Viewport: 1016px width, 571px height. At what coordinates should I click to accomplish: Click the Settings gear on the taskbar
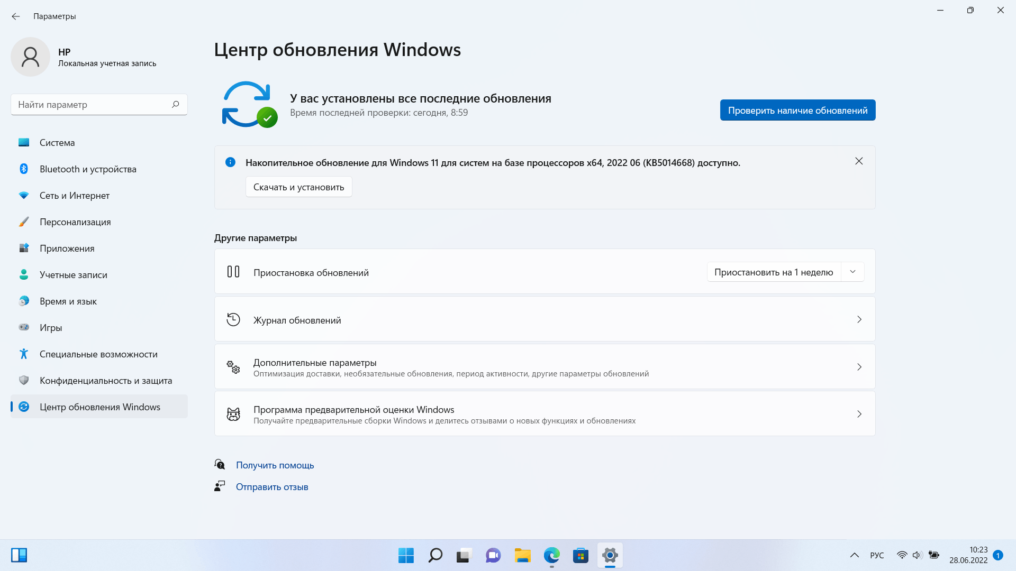point(610,555)
